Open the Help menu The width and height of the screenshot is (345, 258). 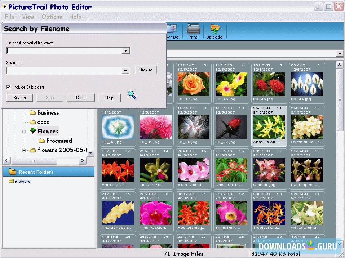[75, 17]
